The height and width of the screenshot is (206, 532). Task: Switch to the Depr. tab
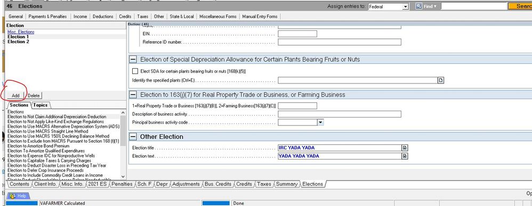click(162, 184)
